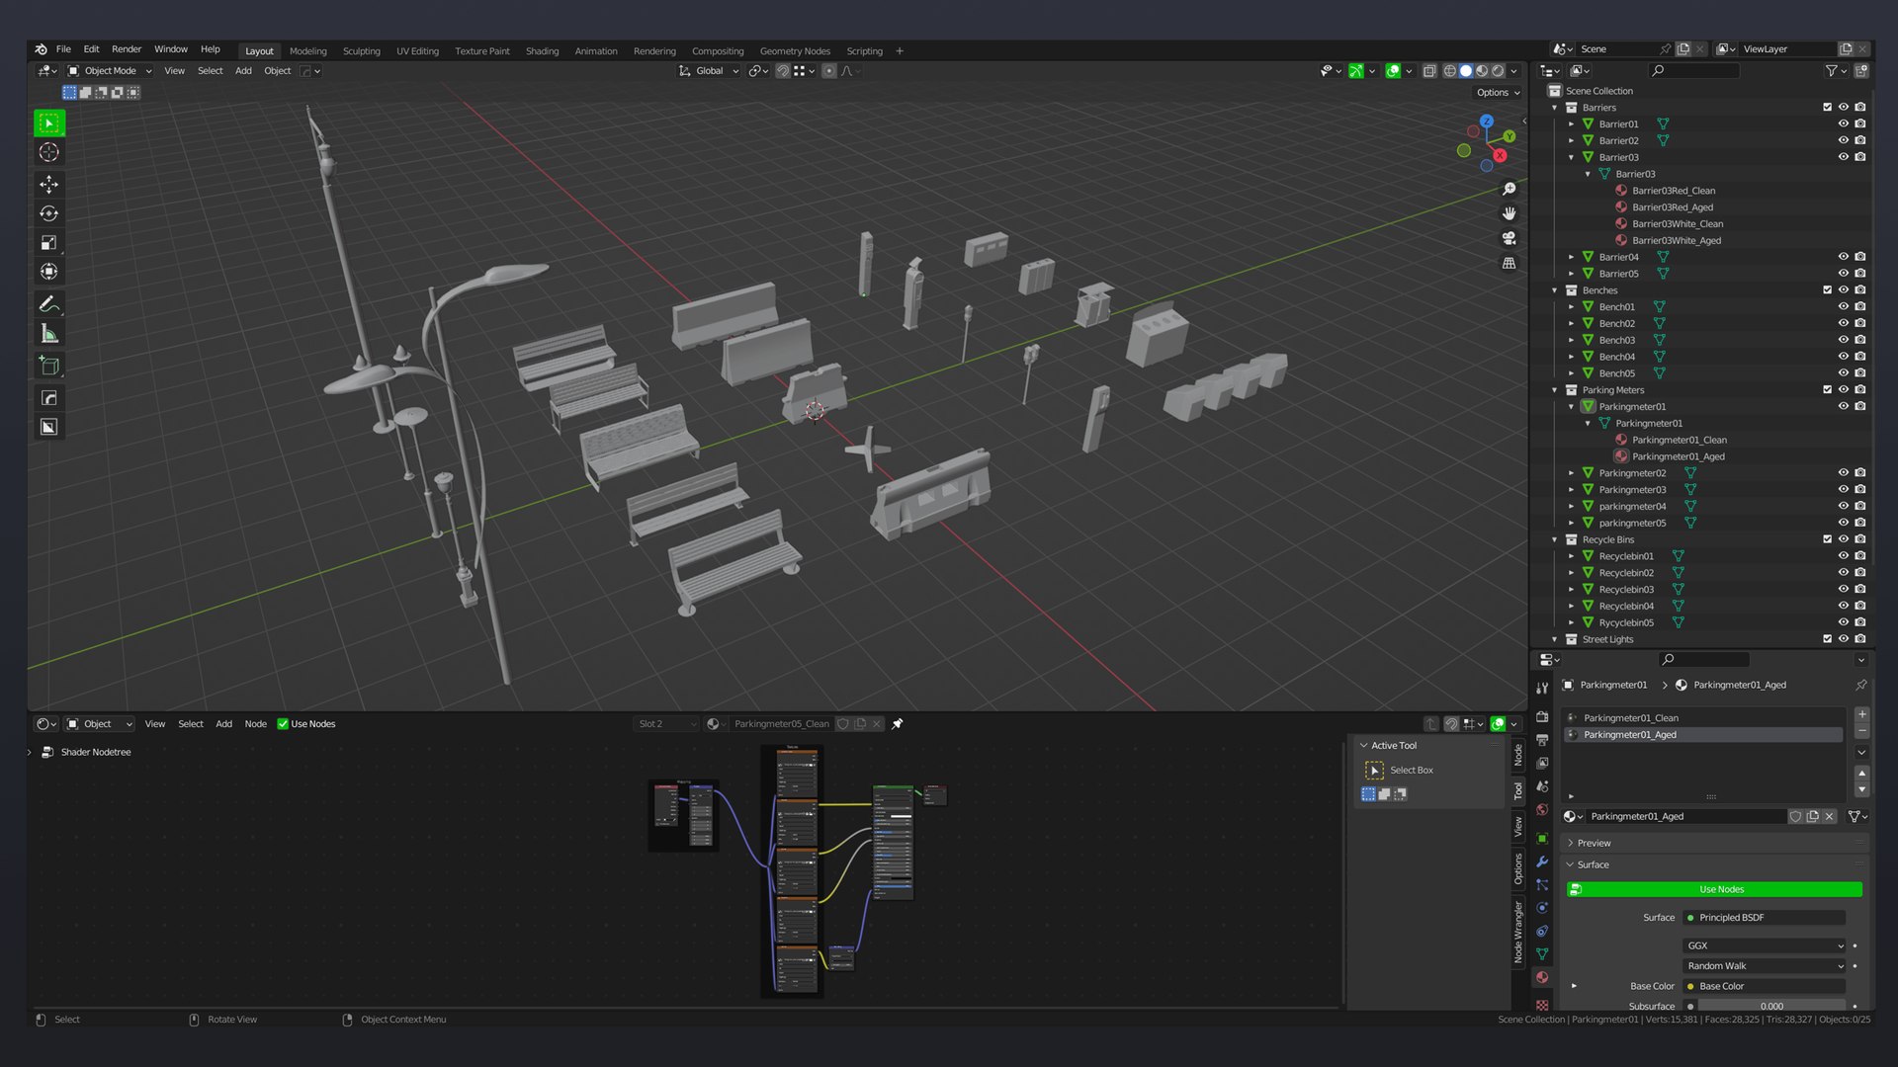Open Modifier wrench properties tab
This screenshot has height=1067, width=1898.
(1542, 862)
